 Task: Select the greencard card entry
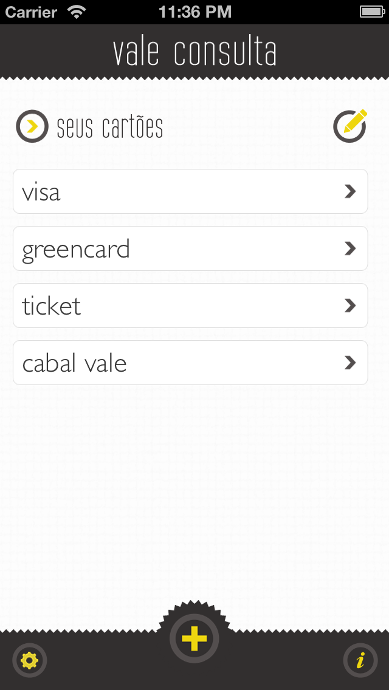point(190,248)
